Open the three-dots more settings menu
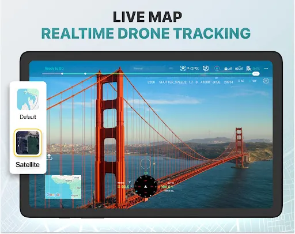The height and width of the screenshot is (234, 295). (266, 69)
